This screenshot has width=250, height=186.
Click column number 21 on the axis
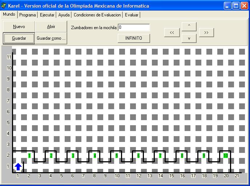237,176
